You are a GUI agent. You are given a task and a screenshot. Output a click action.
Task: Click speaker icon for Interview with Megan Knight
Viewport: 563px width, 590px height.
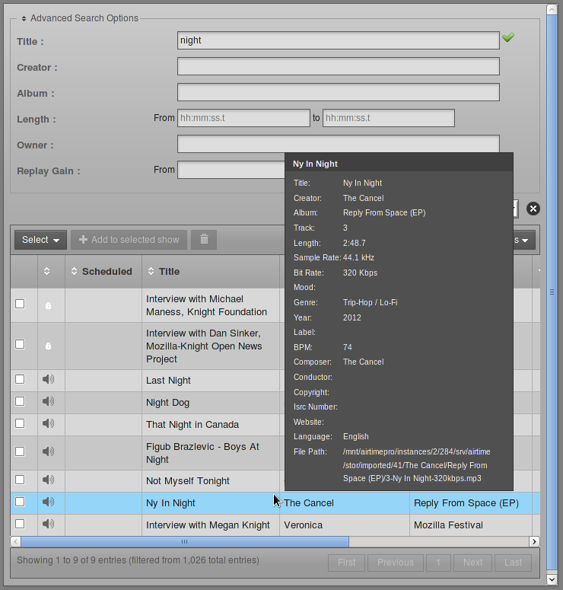(x=48, y=525)
